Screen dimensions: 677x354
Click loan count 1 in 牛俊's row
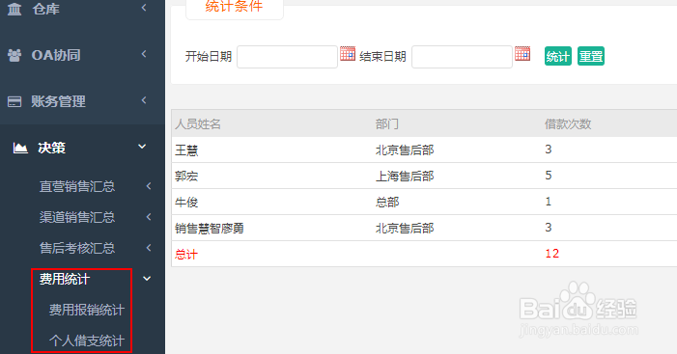[549, 202]
